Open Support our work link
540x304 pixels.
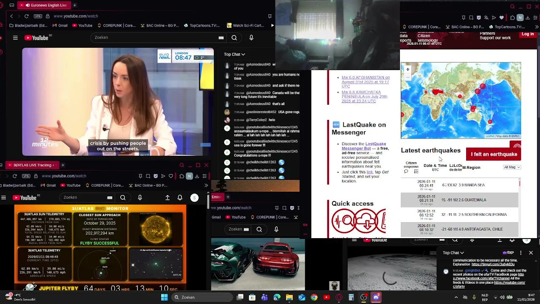[495, 38]
